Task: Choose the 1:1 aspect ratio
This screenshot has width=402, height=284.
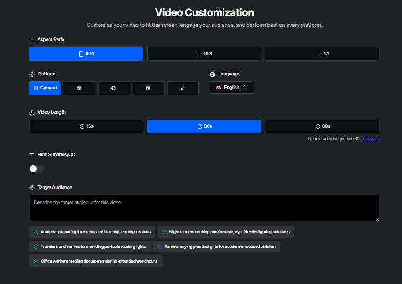Action: point(322,53)
